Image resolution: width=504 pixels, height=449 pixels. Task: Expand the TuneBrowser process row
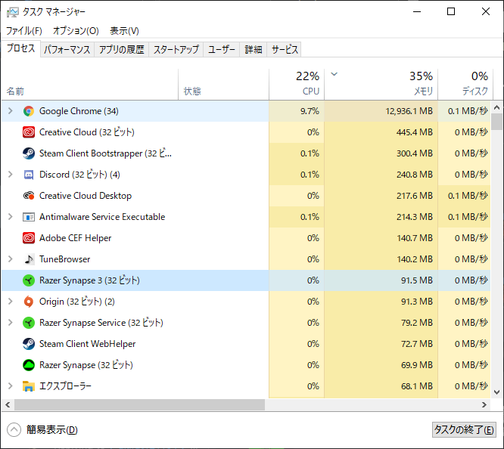click(11, 259)
